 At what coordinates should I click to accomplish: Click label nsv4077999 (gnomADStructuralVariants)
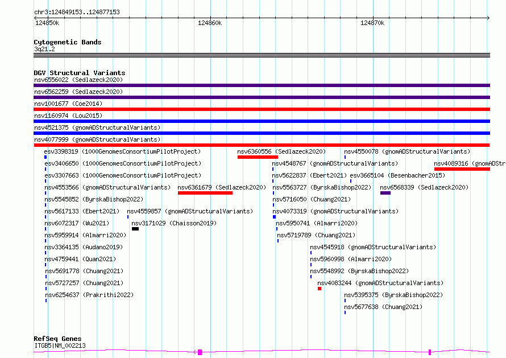click(97, 139)
